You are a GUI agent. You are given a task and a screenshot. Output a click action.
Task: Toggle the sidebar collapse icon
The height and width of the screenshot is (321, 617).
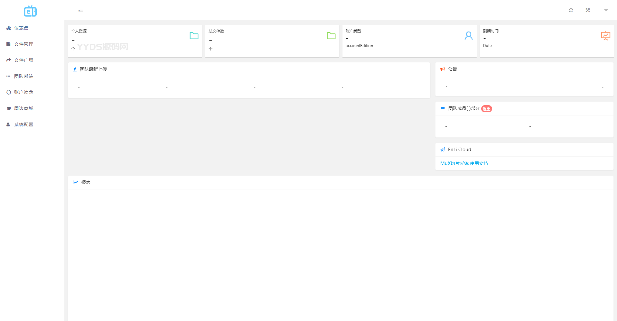tap(81, 11)
